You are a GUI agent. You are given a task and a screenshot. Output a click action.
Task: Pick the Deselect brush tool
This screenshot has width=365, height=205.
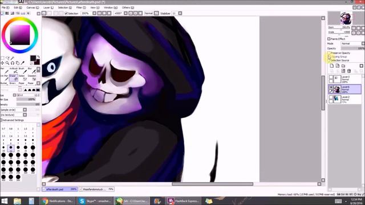tap(32, 78)
